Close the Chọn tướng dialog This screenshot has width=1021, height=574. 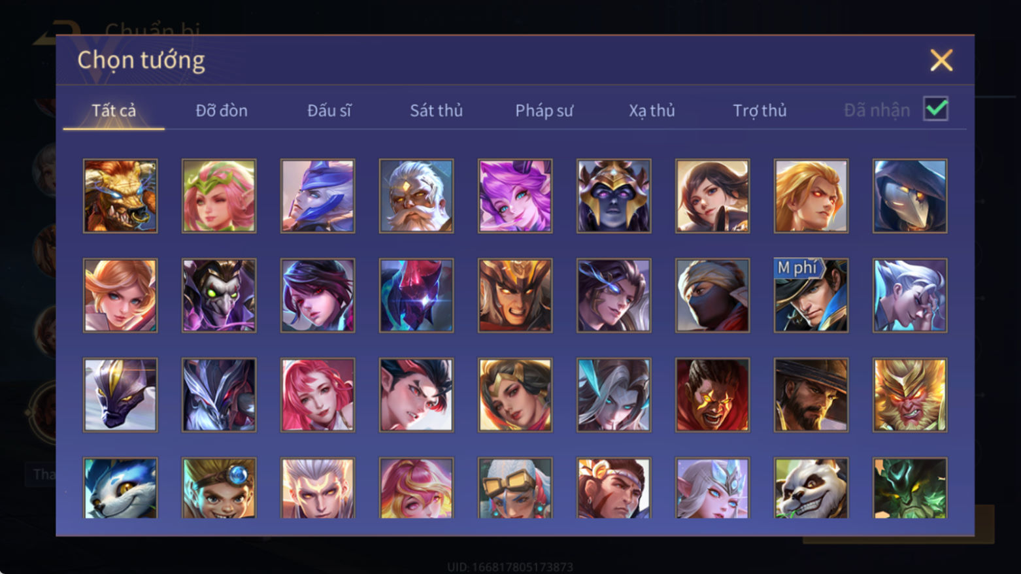tap(941, 60)
